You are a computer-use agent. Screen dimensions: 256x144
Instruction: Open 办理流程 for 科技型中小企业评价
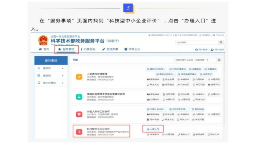[168, 134]
